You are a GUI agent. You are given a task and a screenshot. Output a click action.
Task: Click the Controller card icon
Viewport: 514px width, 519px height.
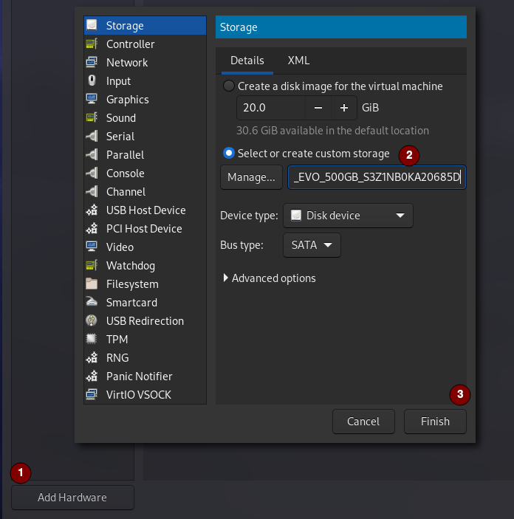(92, 44)
